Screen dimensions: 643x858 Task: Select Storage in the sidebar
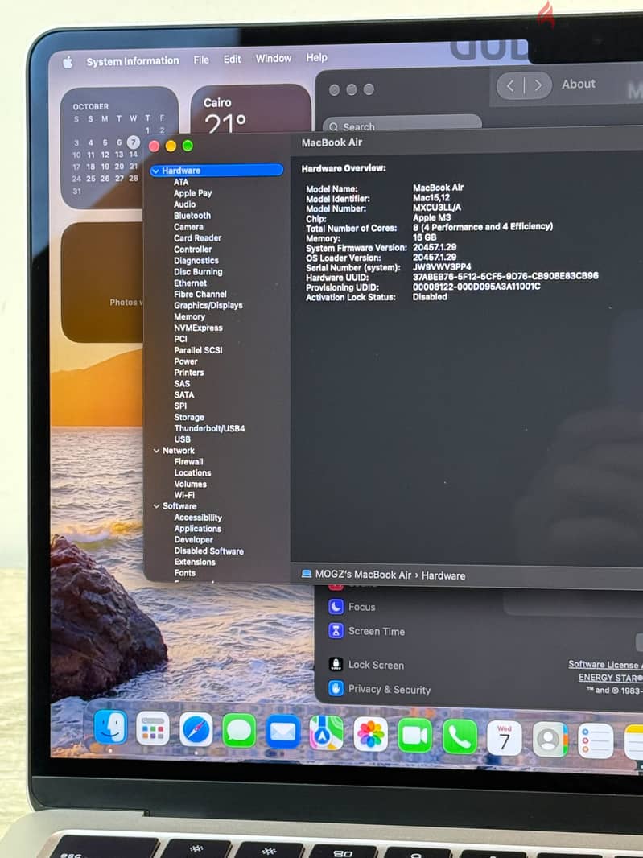click(x=189, y=417)
